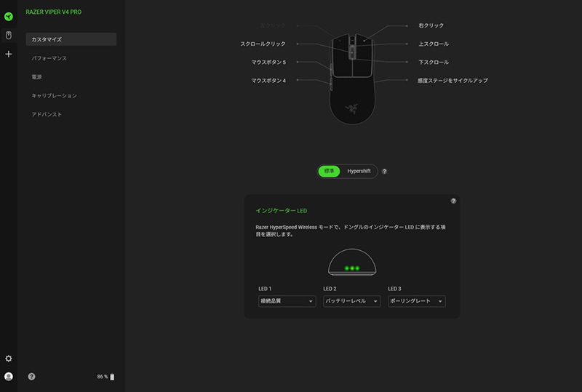Open help icon next to Hypershift toggle
This screenshot has width=582, height=392.
point(385,171)
